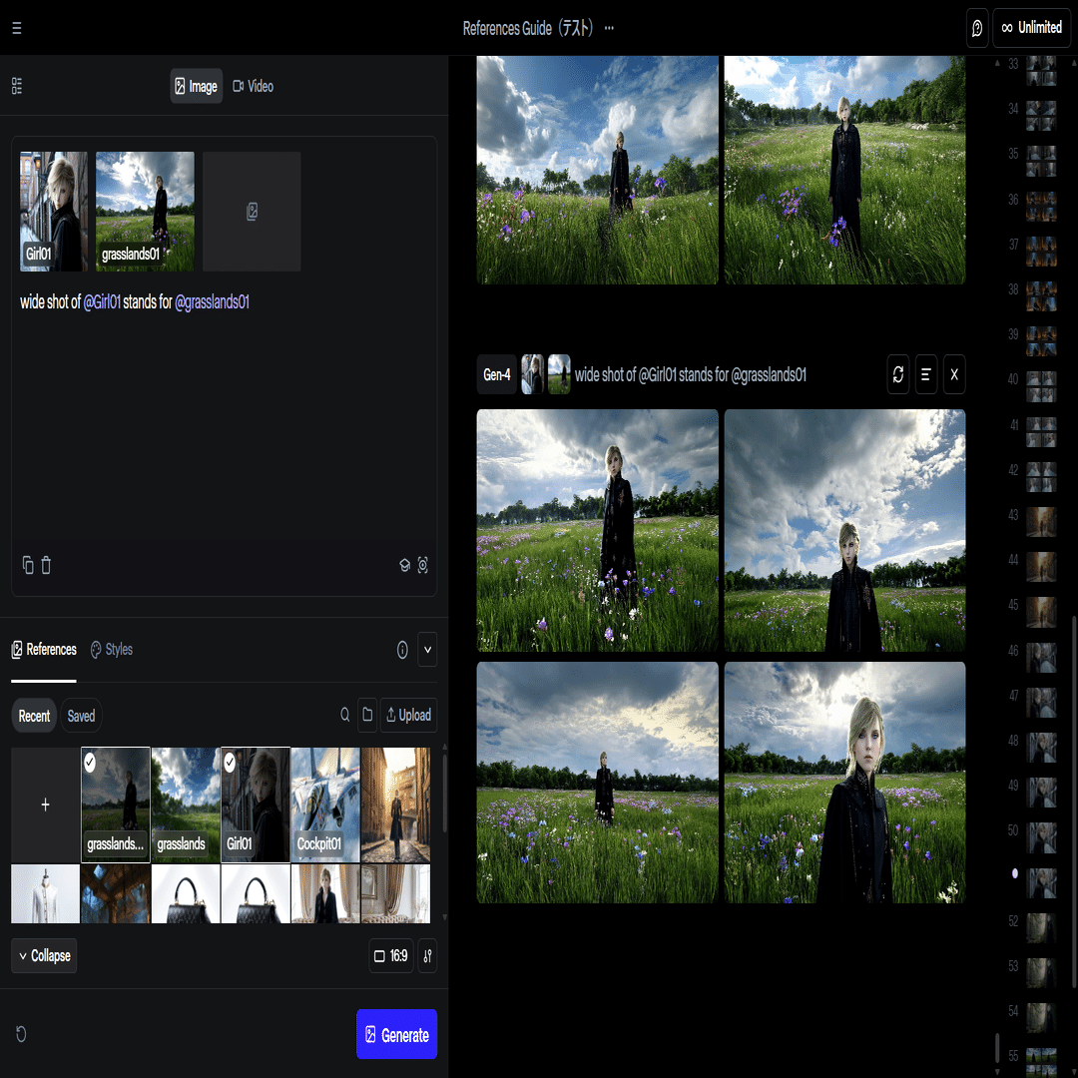Open the feedback chat icon
Image resolution: width=1078 pixels, height=1078 pixels.
pyautogui.click(x=977, y=28)
